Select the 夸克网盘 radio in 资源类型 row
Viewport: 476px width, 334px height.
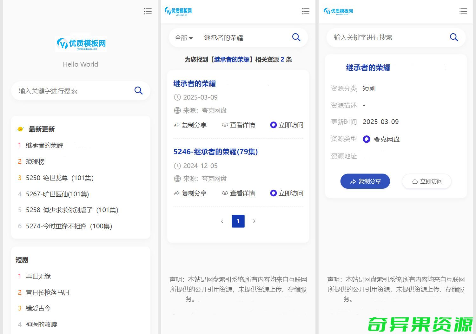tap(367, 139)
